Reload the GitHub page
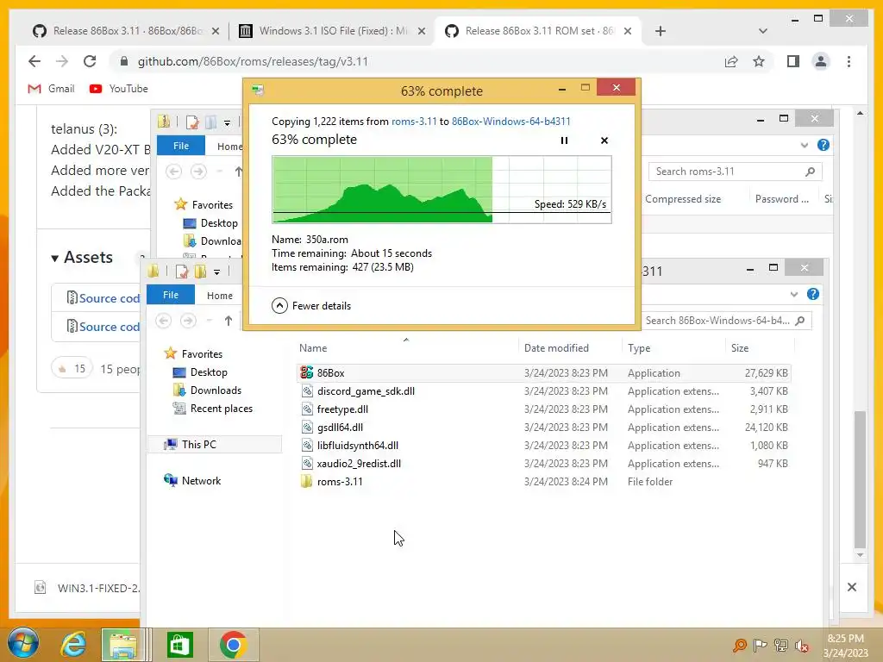 point(90,61)
